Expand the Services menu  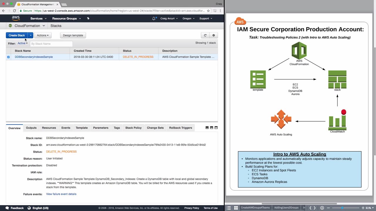tap(38, 18)
